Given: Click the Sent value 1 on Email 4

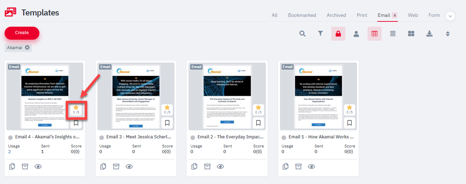Looking at the screenshot, I should coord(43,152).
